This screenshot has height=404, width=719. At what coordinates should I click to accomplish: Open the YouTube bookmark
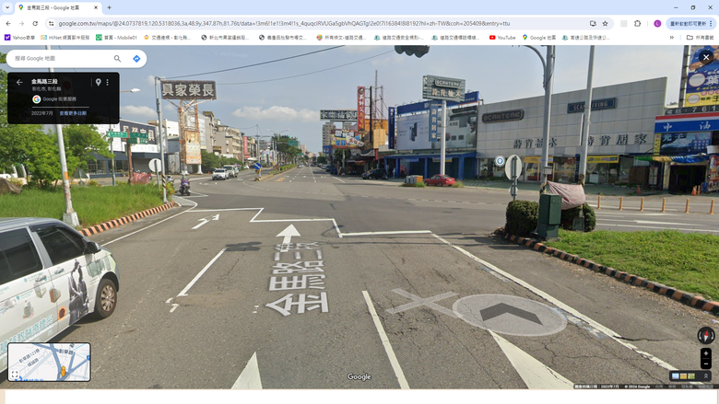point(502,38)
